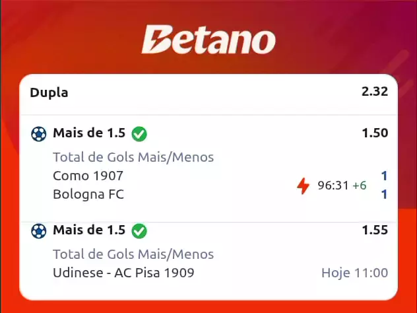Viewport: 417px width, 313px height.
Task: Click the +6 added time indicator
Action: (359, 186)
